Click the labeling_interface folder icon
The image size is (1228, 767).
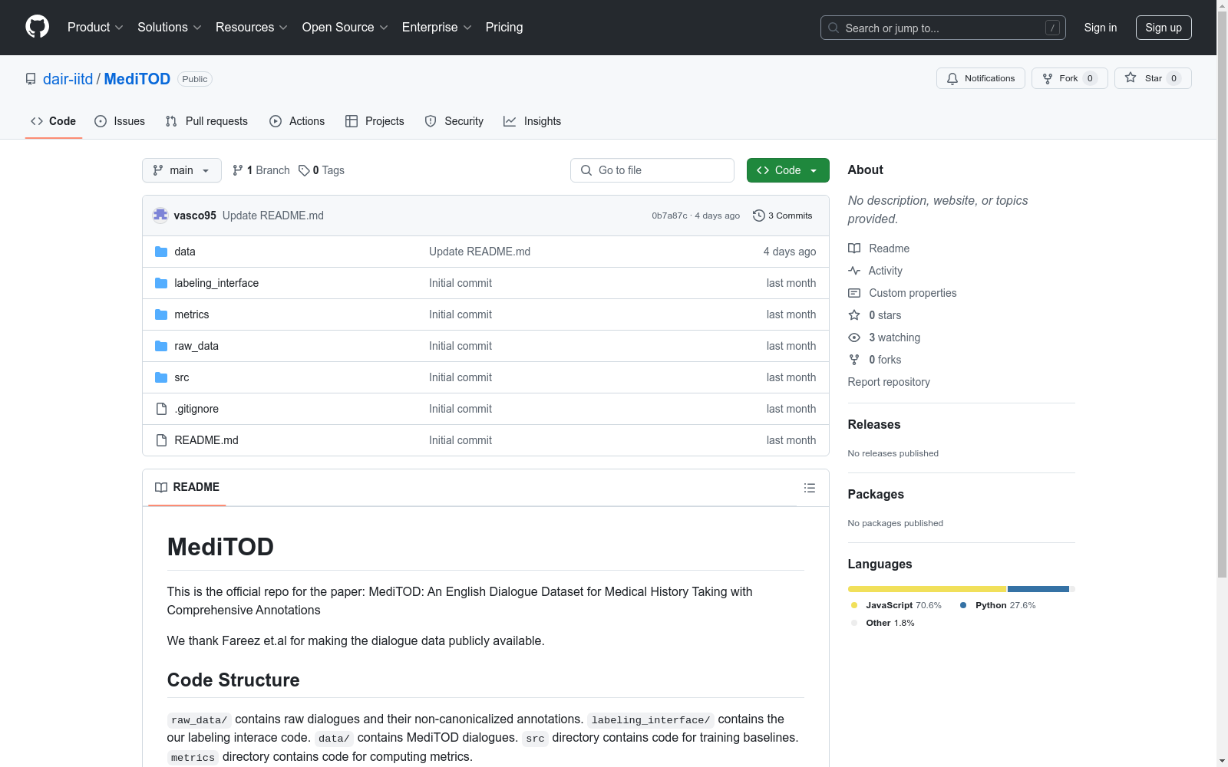point(161,283)
